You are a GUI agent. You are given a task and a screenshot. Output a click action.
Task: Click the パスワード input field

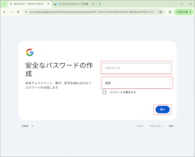136,68
